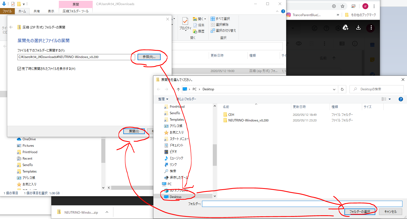407x219 pixels.
Task: Open the ファイル tab in Explorer
Action: (x=7, y=11)
